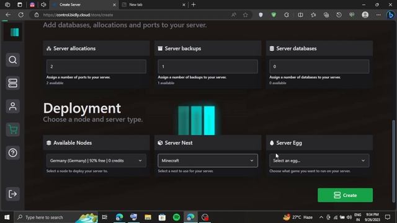397x223 pixels.
Task: Open the Bing sidebar icon
Action: 391,15
